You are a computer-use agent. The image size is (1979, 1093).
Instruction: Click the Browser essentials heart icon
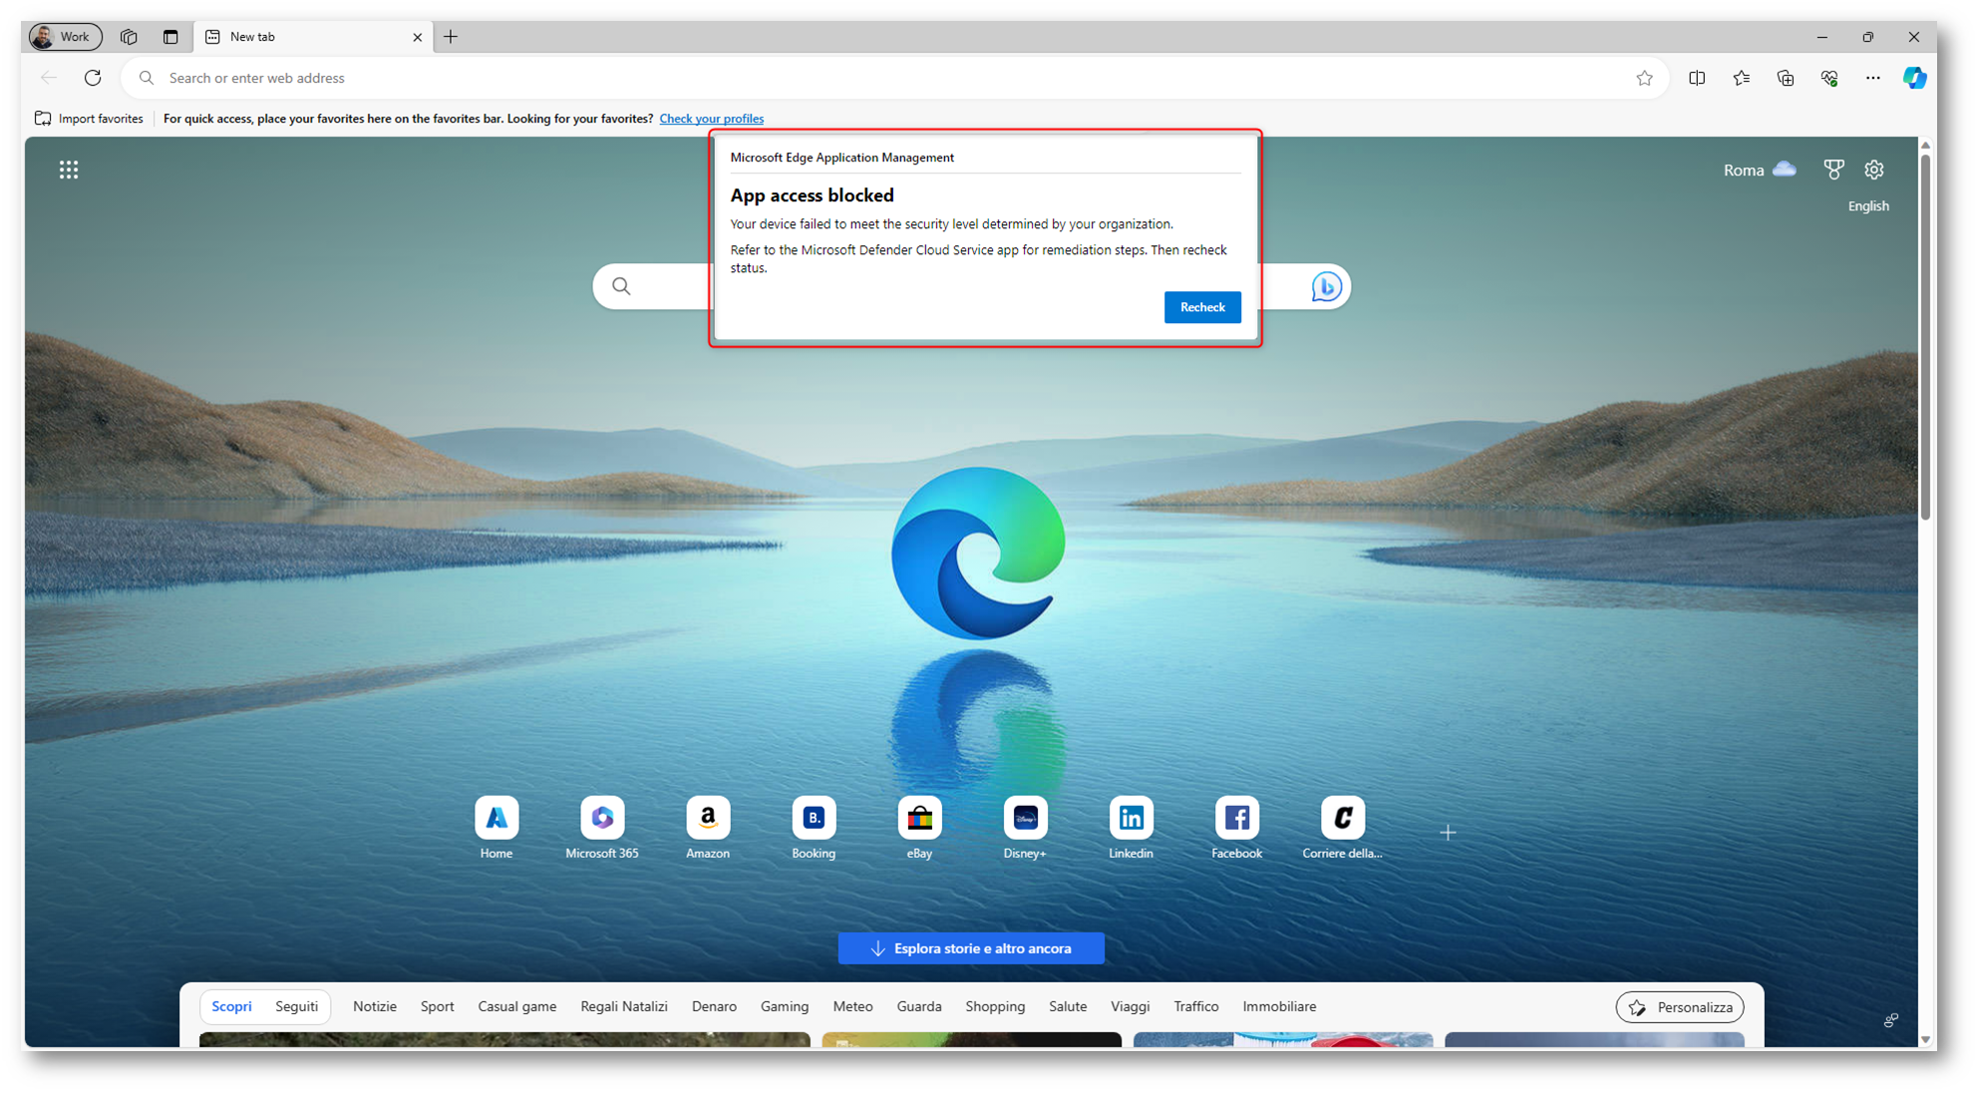coord(1829,78)
